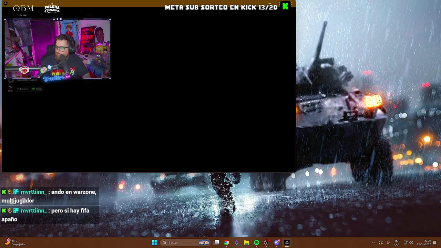
Task: Click the Polera Cumbiera logo
Action: [x=52, y=9]
